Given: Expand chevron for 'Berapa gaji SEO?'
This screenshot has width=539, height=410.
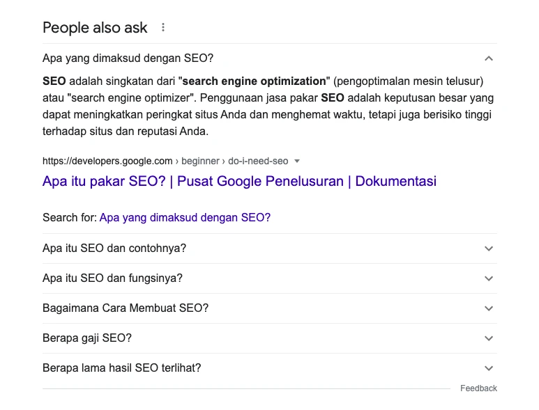Looking at the screenshot, I should click(489, 338).
